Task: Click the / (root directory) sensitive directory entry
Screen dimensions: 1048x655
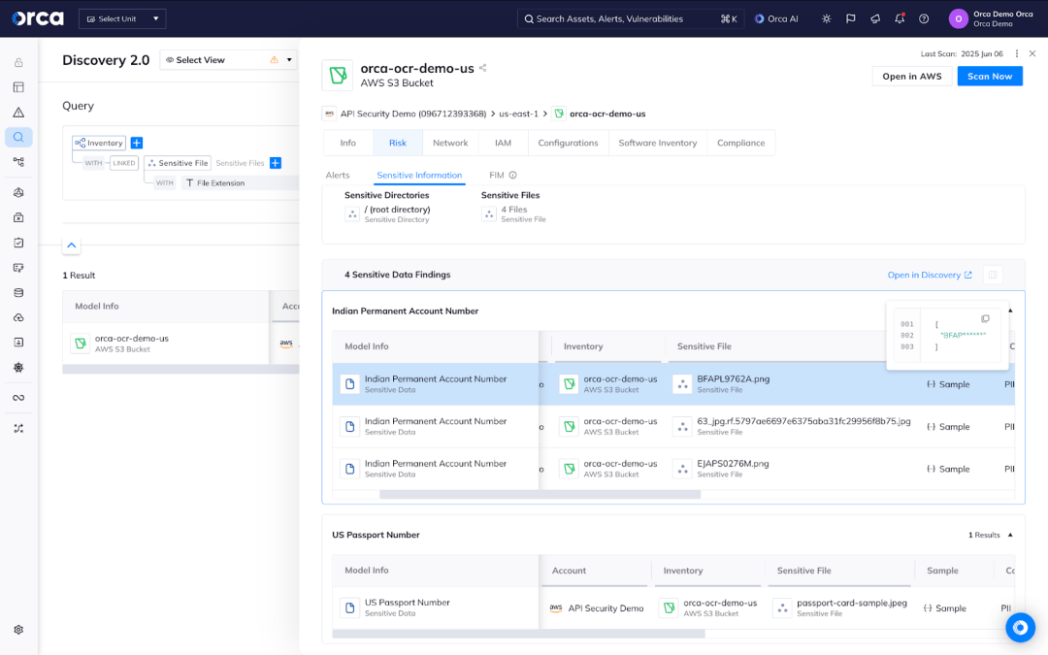Action: (x=387, y=213)
